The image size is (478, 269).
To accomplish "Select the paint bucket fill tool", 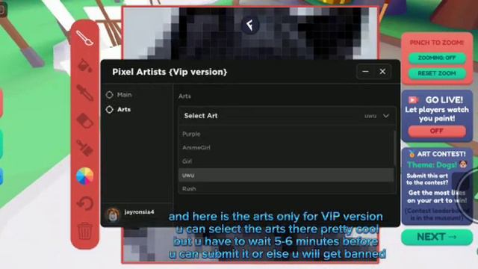I will pos(84,65).
